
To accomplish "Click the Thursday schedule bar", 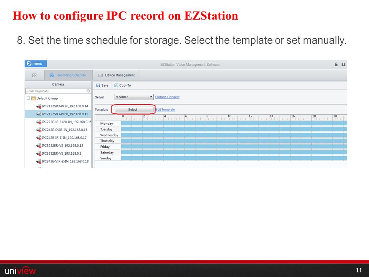I will (234, 141).
